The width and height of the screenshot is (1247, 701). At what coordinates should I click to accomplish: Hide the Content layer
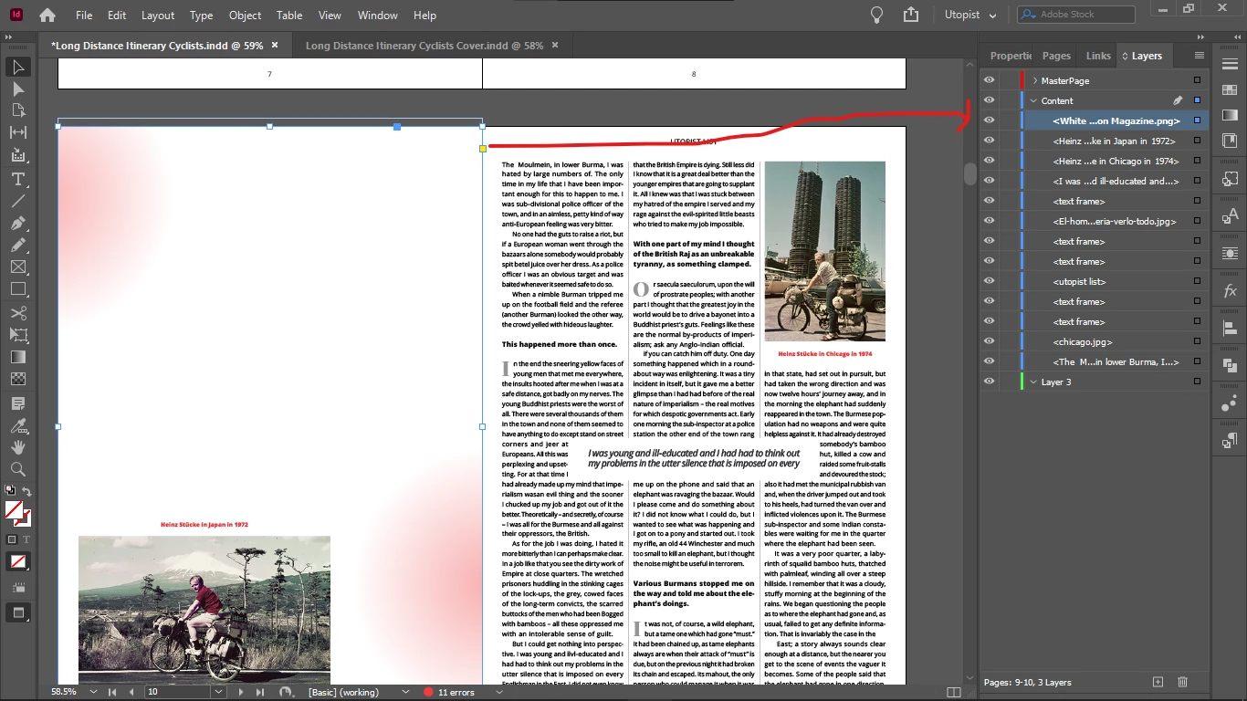989,100
